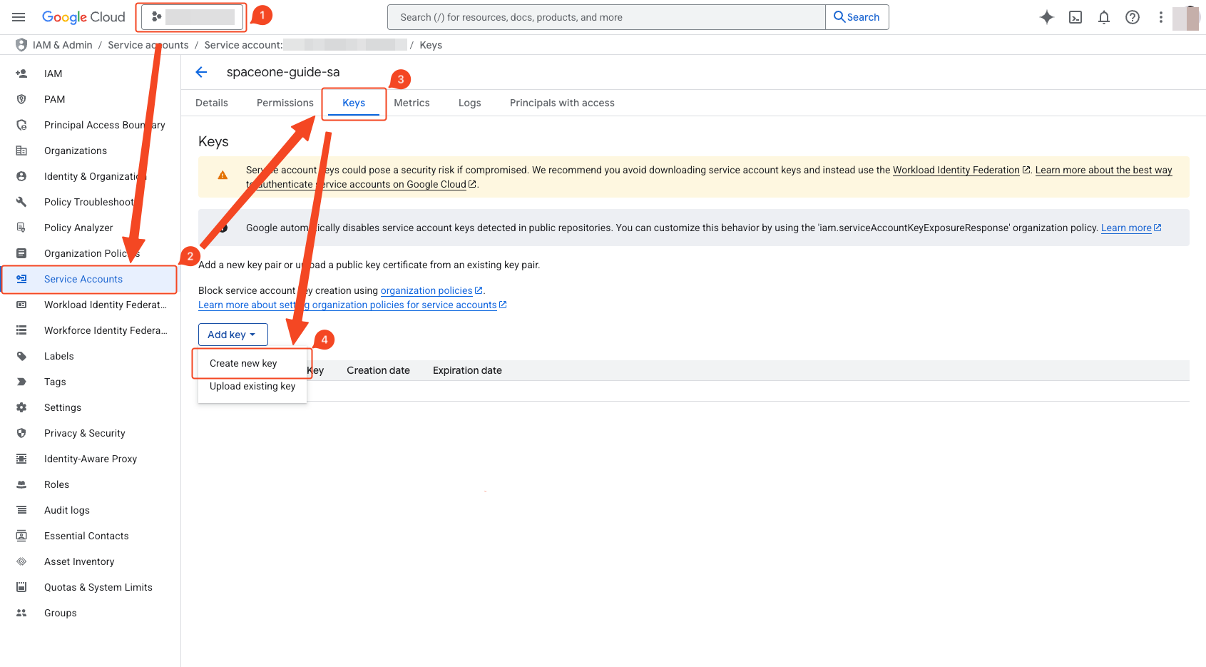Click the search resources input field
The image size is (1206, 667).
click(x=606, y=17)
